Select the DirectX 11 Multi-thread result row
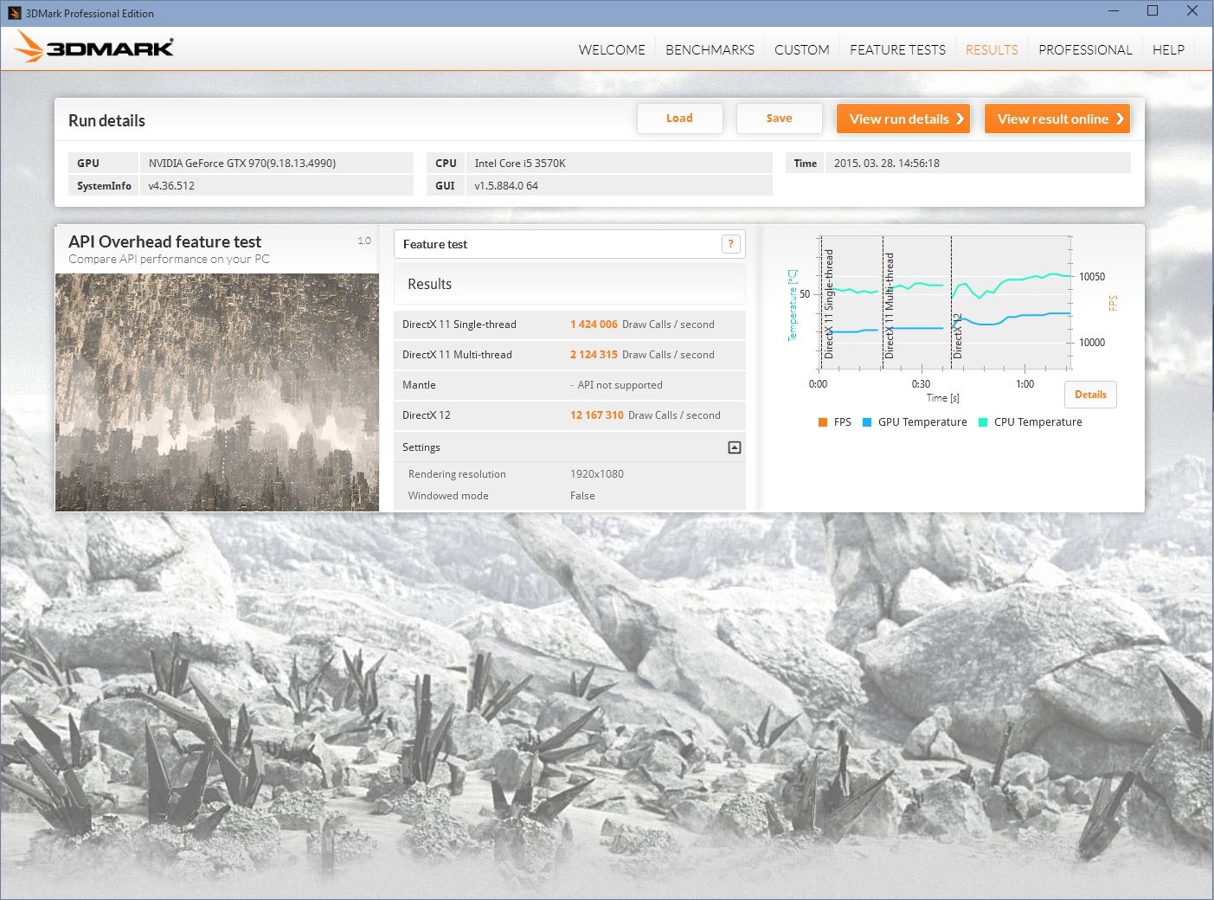The height and width of the screenshot is (900, 1214). (x=569, y=355)
